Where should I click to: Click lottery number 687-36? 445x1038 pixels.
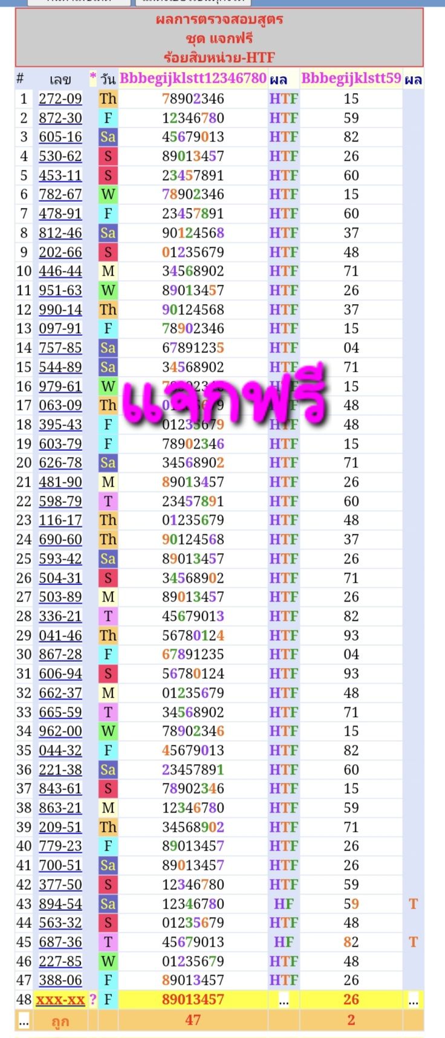60,942
